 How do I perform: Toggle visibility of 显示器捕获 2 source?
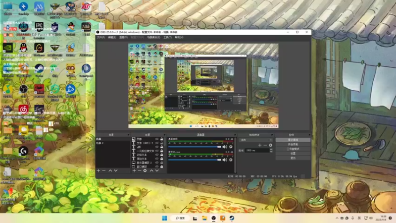tap(157, 163)
